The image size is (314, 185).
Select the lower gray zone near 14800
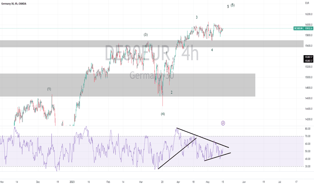pos(128,85)
